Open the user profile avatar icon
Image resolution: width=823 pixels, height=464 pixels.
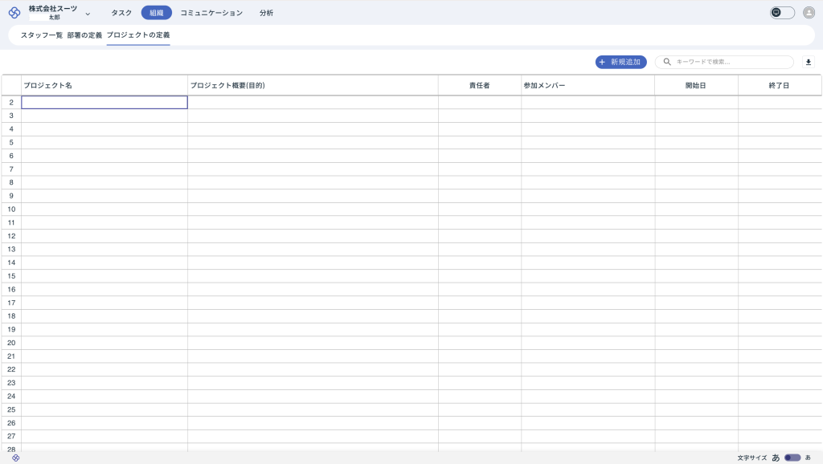809,13
